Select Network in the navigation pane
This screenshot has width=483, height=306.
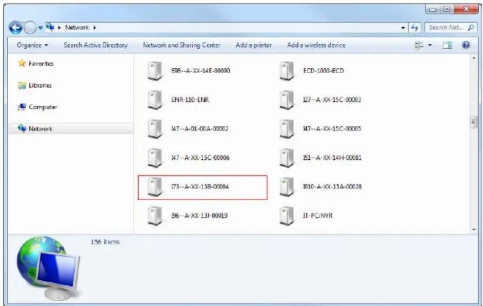click(40, 129)
